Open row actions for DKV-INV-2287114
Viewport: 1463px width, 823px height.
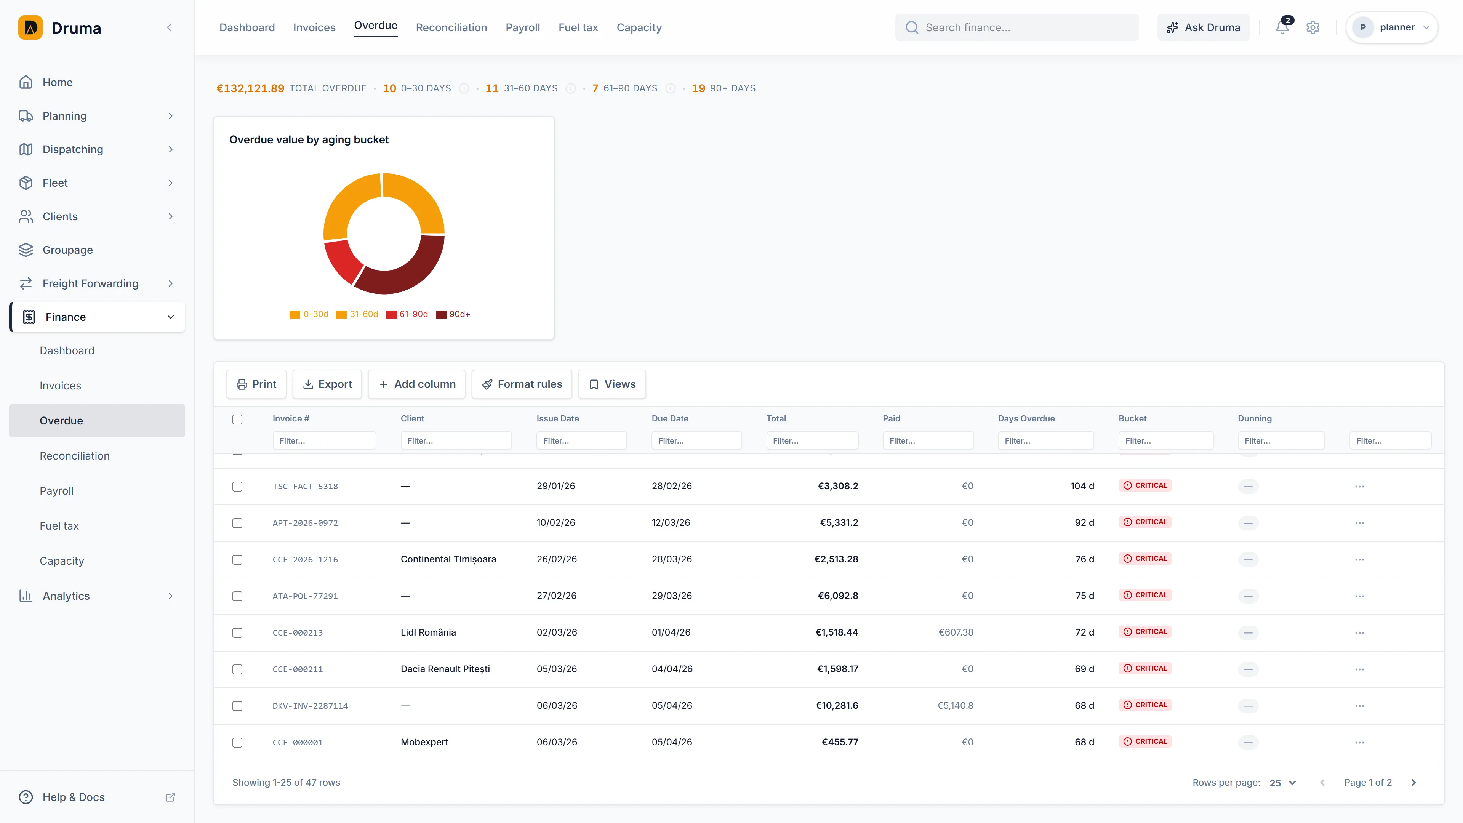pos(1359,706)
